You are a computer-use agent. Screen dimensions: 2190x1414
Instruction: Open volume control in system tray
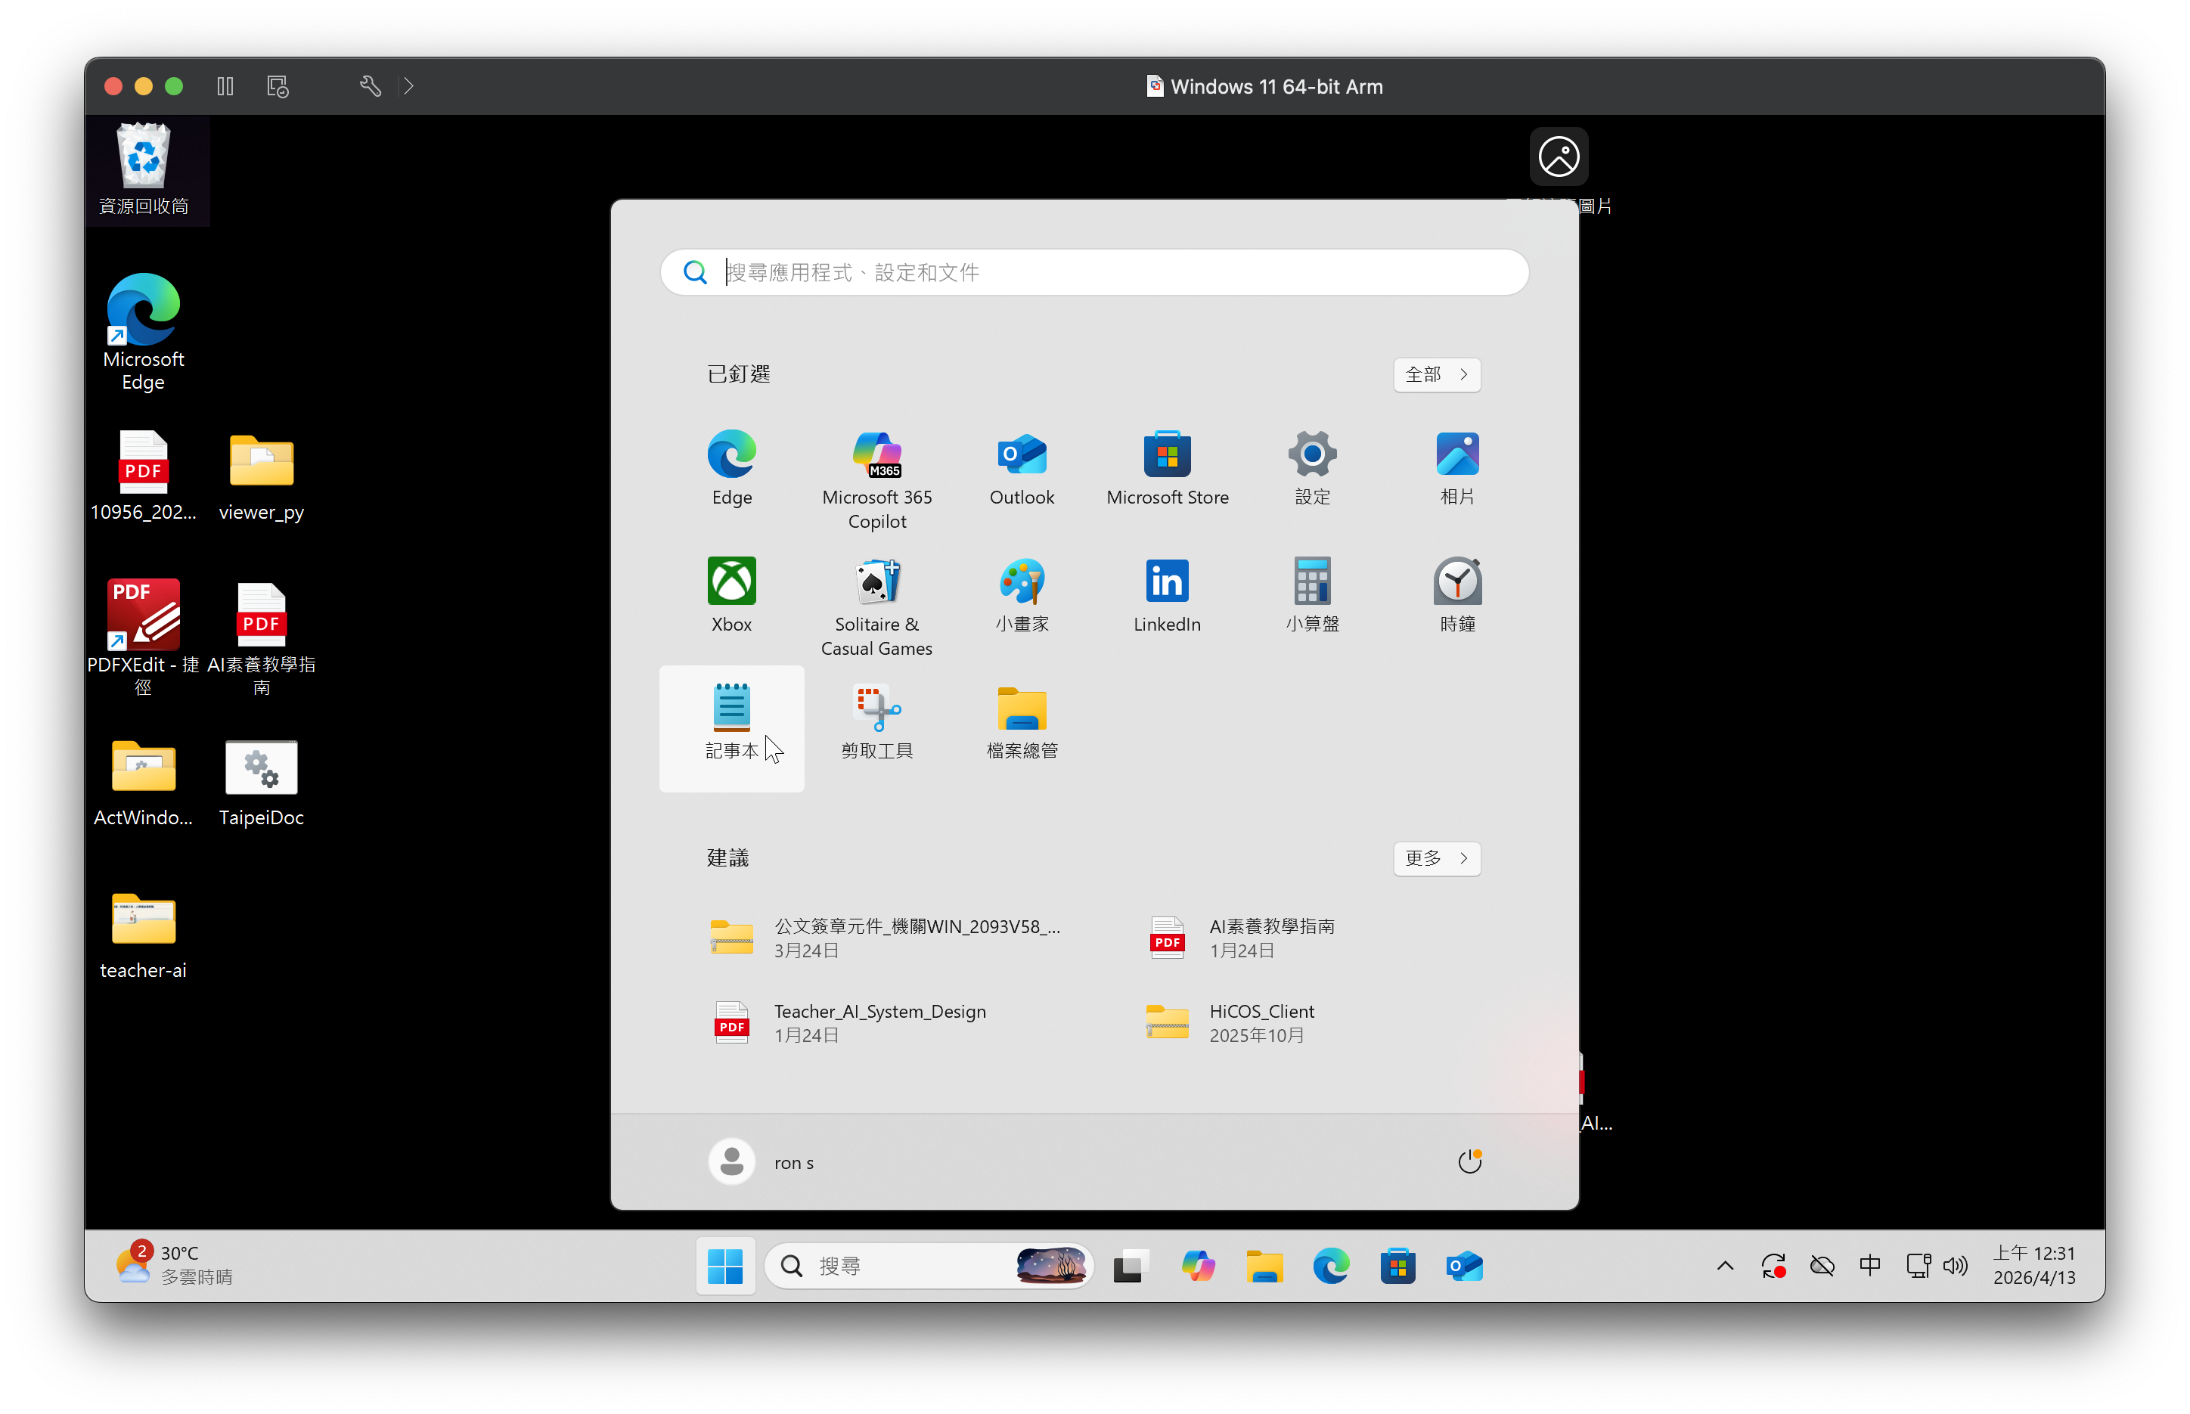1955,1265
